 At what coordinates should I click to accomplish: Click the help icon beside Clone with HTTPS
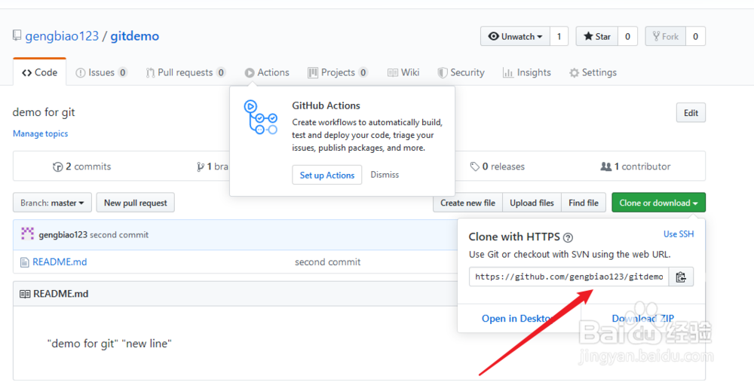[x=568, y=237]
